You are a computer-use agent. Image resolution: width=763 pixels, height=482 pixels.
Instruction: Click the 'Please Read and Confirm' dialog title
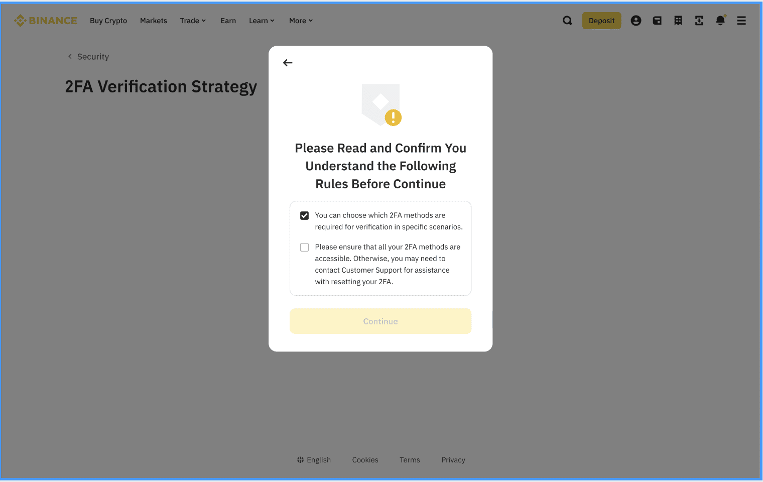point(380,166)
